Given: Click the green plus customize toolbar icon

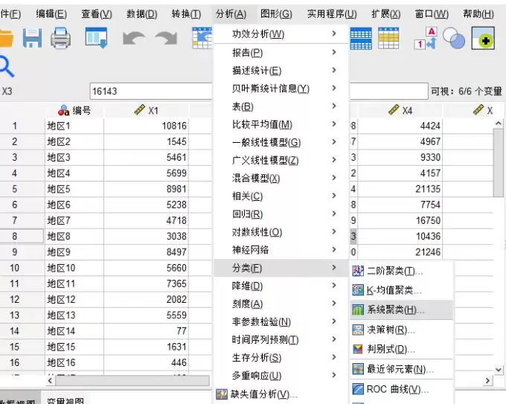Looking at the screenshot, I should click(x=483, y=38).
